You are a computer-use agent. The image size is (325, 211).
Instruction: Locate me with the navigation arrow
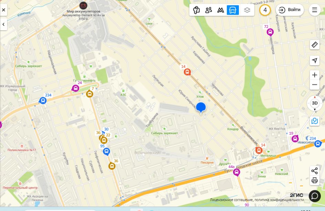(x=315, y=61)
